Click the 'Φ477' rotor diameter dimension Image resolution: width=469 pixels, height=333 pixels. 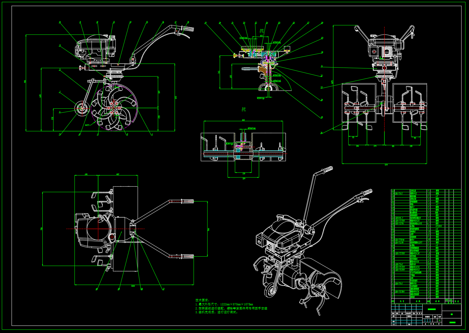tap(87, 125)
